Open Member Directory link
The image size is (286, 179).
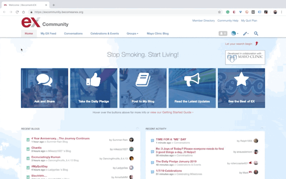point(203,21)
